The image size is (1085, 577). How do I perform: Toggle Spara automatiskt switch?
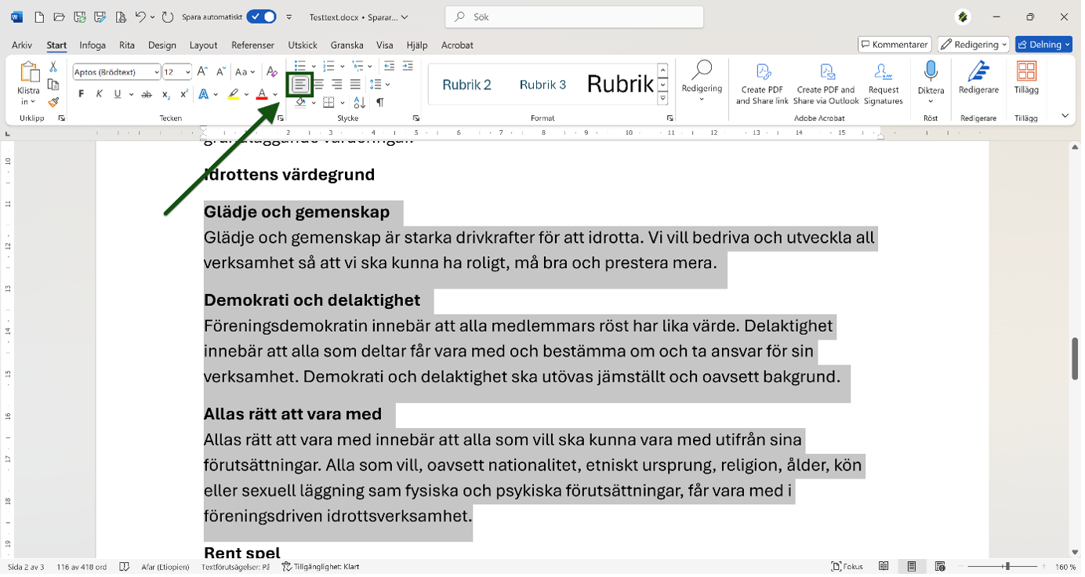261,16
